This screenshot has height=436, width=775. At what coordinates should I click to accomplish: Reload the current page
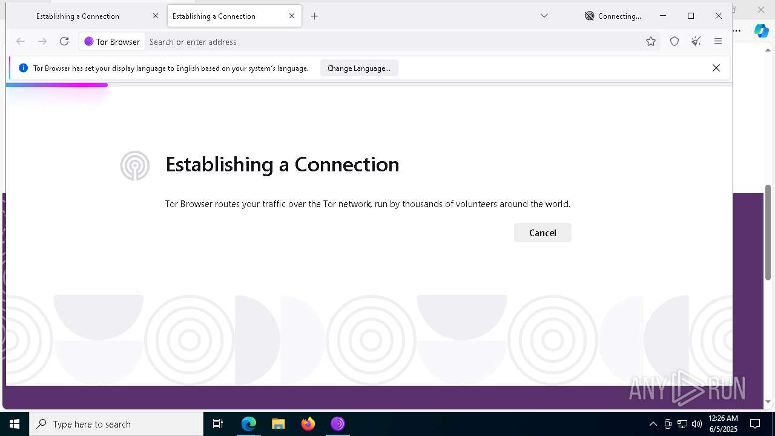pyautogui.click(x=64, y=41)
